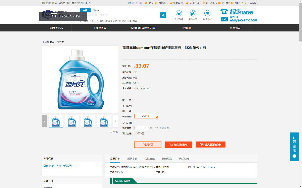This screenshot has height=188, width=302.
Task: Click the telephone hotline icon
Action: click(224, 11)
